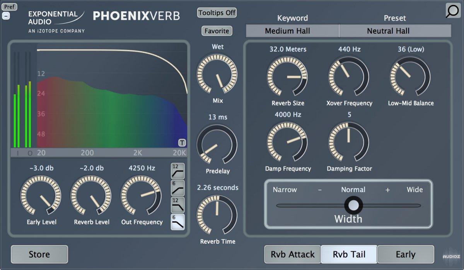The image size is (464, 270).
Task: Click the Out Frequency knob
Action: [141, 195]
